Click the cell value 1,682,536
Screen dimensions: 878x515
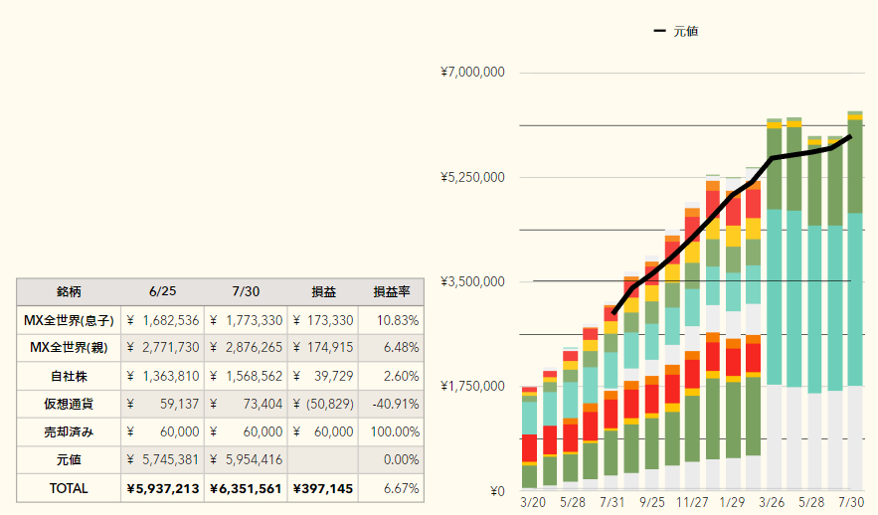click(162, 320)
